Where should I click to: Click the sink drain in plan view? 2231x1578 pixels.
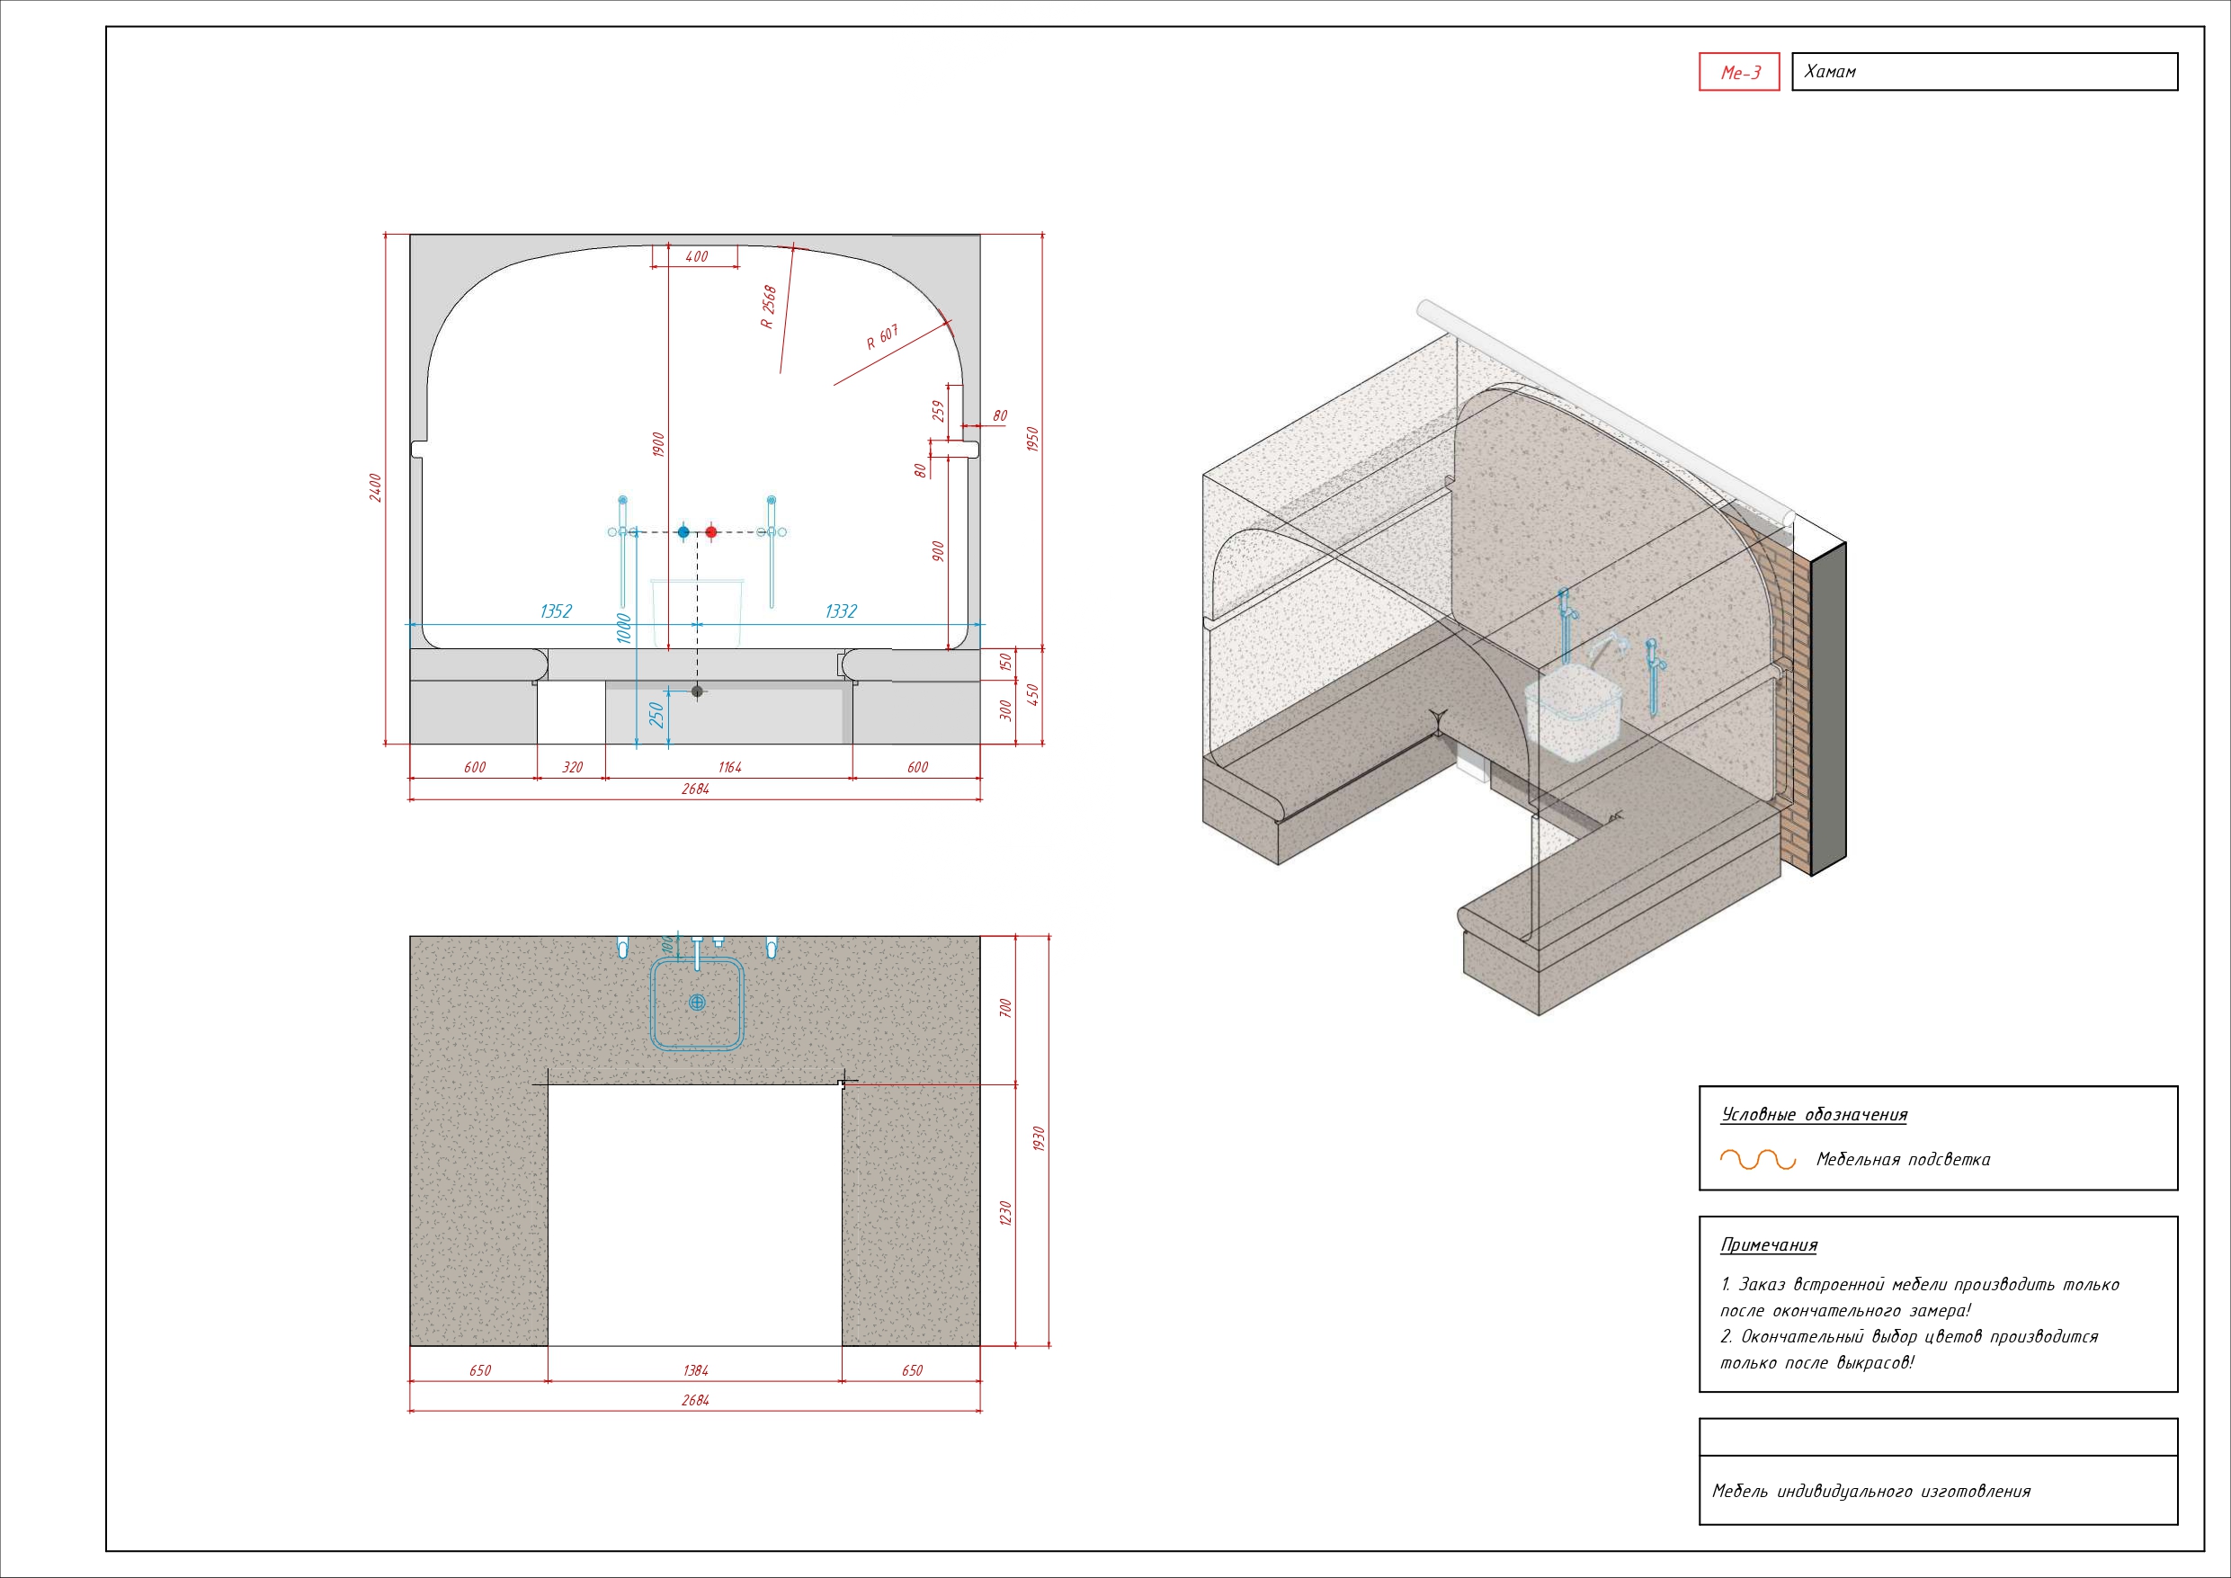(x=697, y=1003)
